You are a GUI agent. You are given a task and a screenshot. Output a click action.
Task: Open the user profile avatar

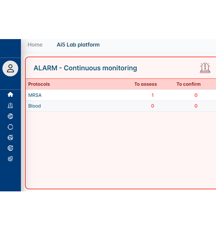click(x=10, y=68)
